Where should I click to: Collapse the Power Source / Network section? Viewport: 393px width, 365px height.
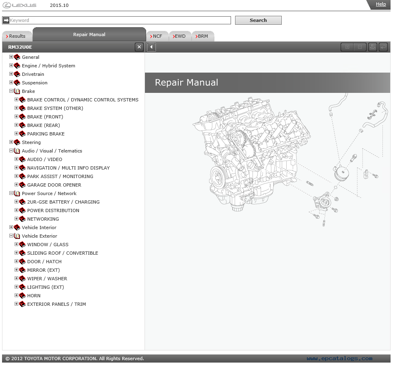click(11, 193)
